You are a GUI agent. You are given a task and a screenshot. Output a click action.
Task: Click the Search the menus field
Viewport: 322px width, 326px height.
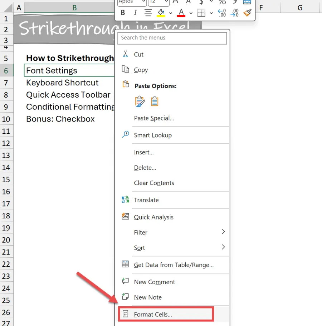click(172, 38)
